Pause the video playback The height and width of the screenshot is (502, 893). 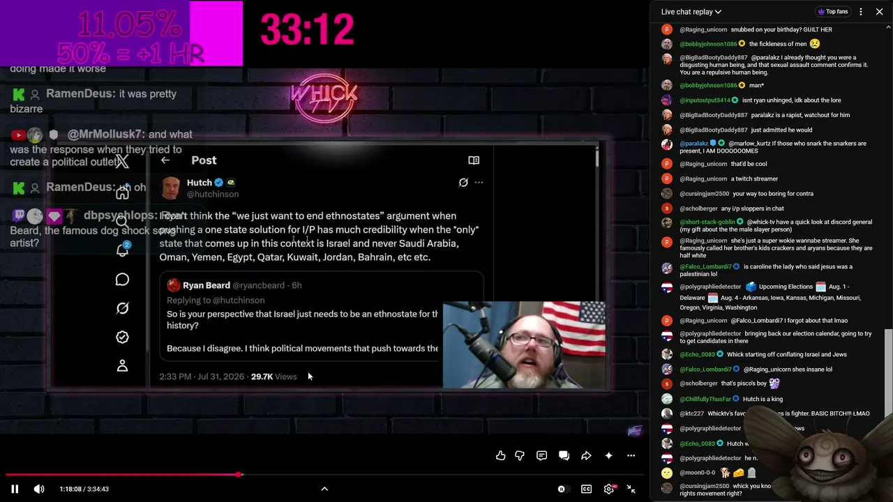click(x=15, y=489)
